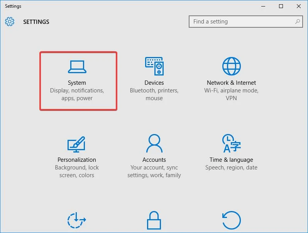Minimize the Settings window

pyautogui.click(x=263, y=6)
